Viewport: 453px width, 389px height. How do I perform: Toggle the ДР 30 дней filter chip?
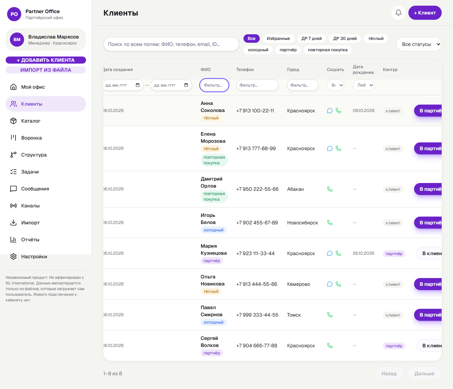[345, 39]
